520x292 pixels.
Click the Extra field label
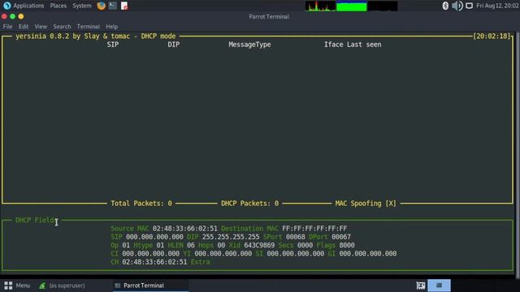(201, 262)
